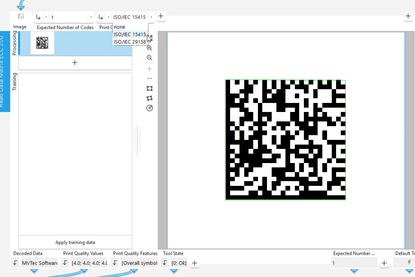Select ISO/IEC 29158 in the dropdown list

point(130,42)
